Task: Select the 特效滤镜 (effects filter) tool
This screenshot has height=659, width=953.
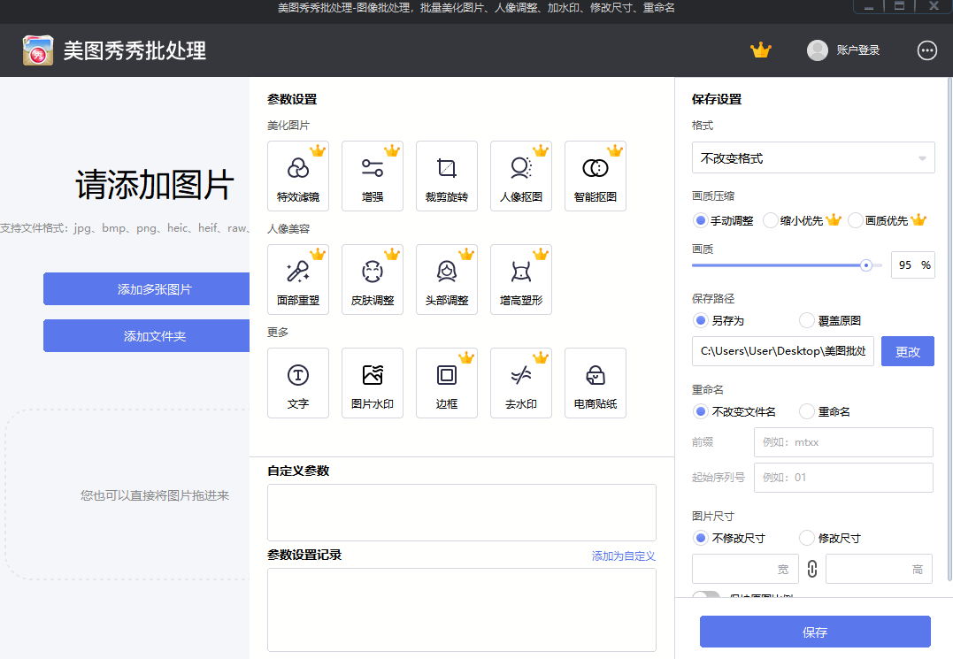Action: [x=298, y=175]
